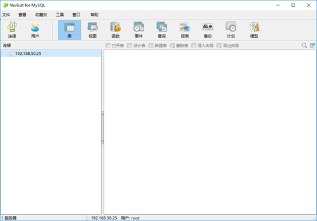Viewport: 317px width, 221px height.
Task: Open the 查看 (View) menu
Action: click(22, 15)
